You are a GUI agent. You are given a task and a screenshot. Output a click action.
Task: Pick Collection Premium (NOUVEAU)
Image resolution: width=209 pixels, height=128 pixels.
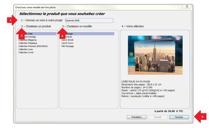33,46
